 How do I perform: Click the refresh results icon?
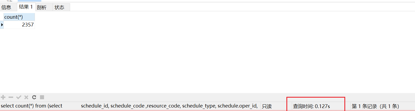pos(34,97)
